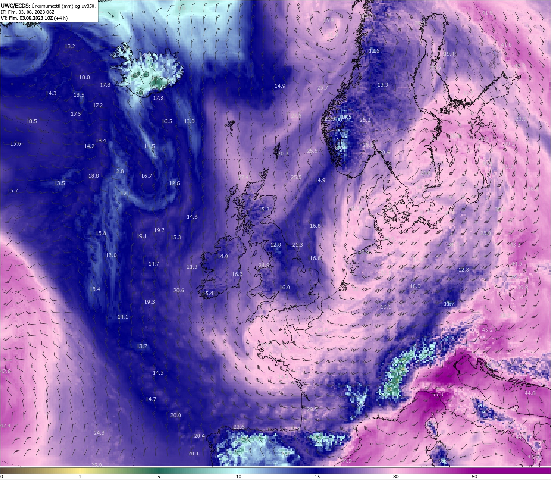Viewport: 551px width, 480px height.
Task: Click the 13.7 value label
Action: point(142,346)
